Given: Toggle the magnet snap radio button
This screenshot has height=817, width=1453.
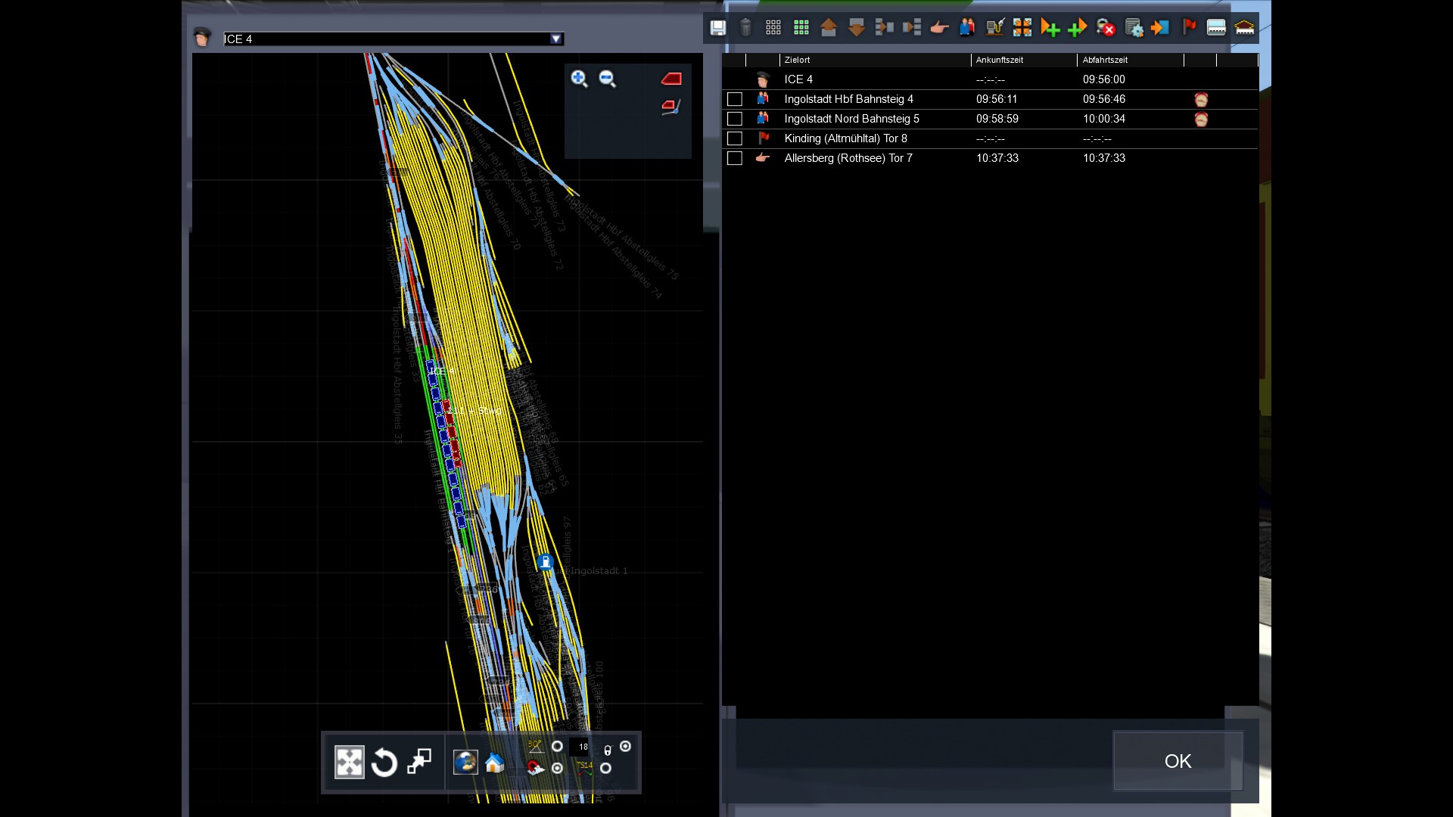Looking at the screenshot, I should point(557,768).
